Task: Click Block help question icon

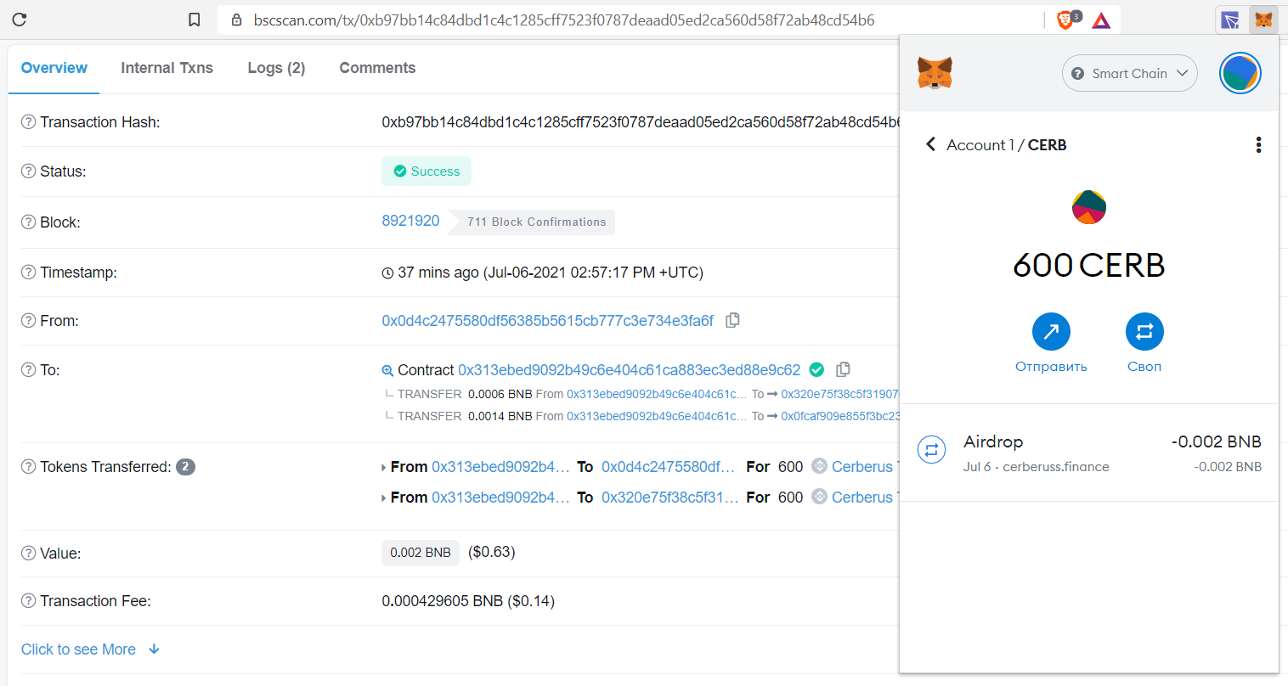Action: (x=28, y=222)
